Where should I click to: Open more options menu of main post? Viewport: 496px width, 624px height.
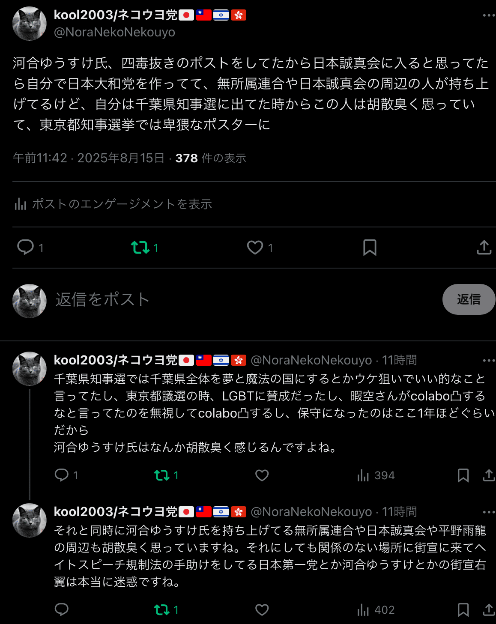point(489,15)
